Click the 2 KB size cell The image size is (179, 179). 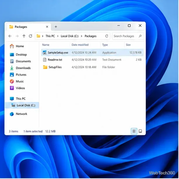[x=138, y=60]
